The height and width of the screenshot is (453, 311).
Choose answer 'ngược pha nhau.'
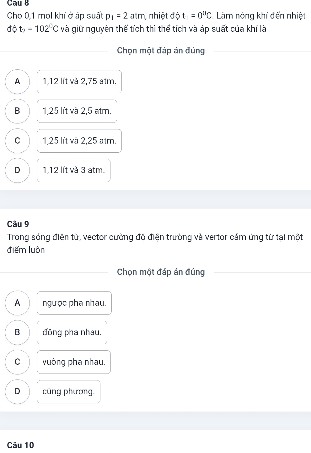click(74, 303)
